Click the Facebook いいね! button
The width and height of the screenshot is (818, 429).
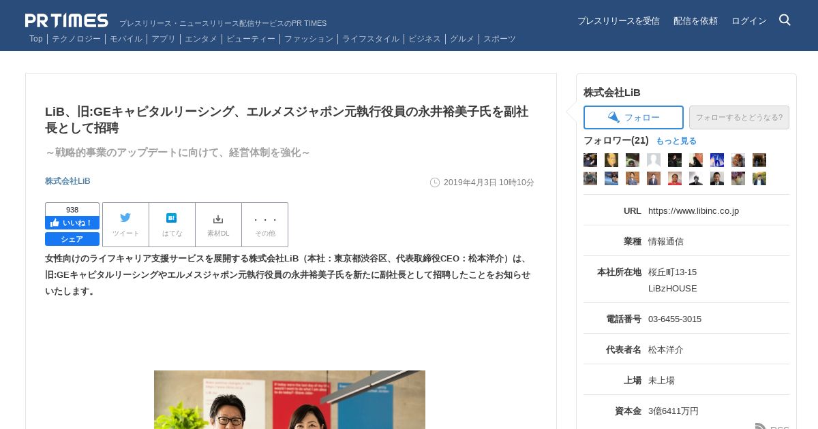tap(72, 223)
